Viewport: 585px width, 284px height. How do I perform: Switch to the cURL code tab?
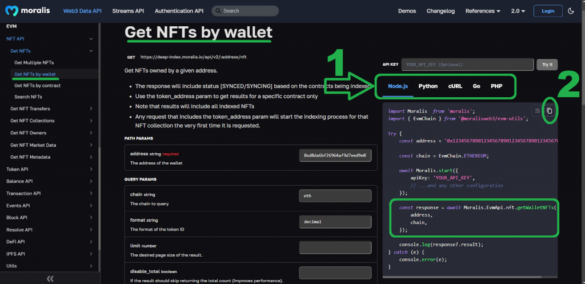[x=455, y=86]
